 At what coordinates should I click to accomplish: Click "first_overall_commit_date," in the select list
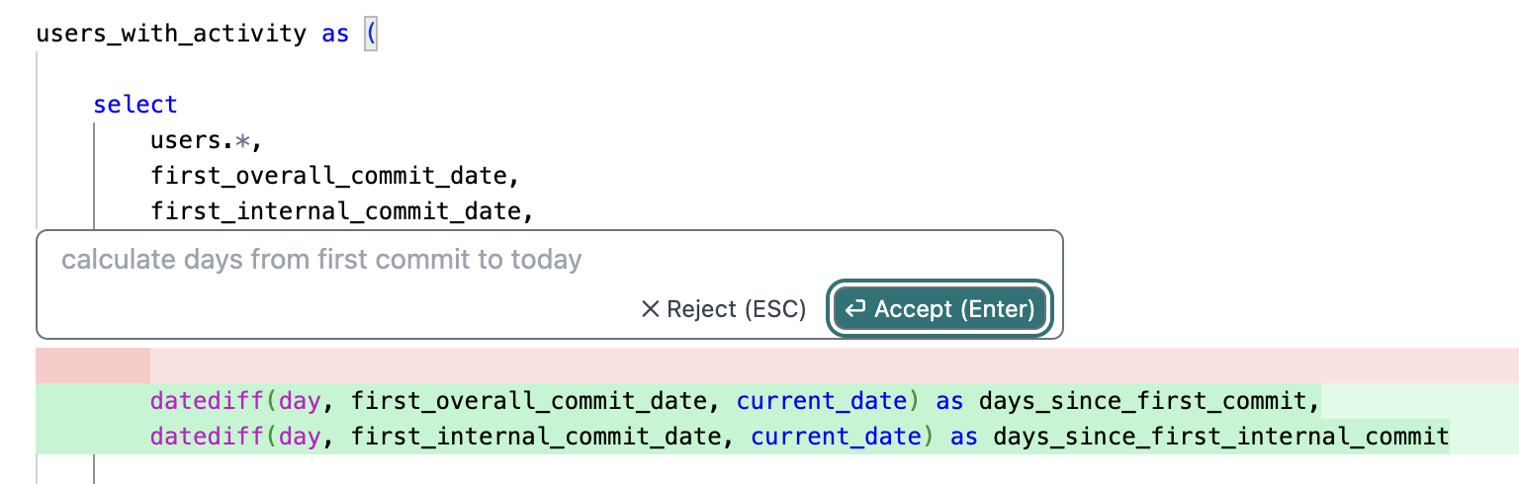point(335,176)
